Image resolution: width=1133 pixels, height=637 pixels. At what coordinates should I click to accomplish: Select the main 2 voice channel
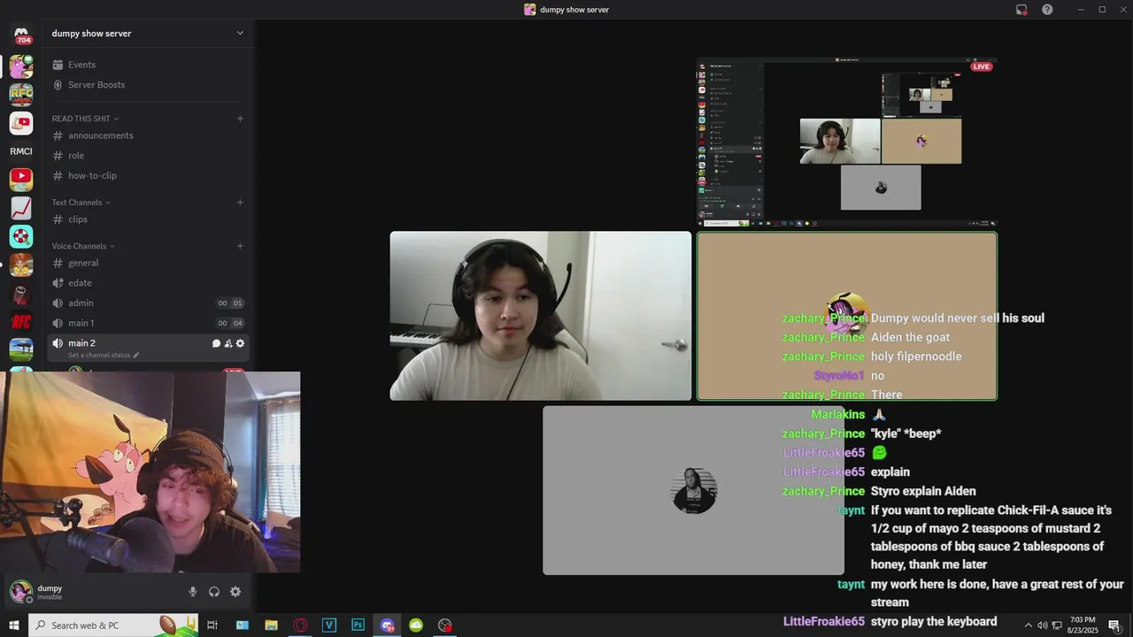coord(148,348)
